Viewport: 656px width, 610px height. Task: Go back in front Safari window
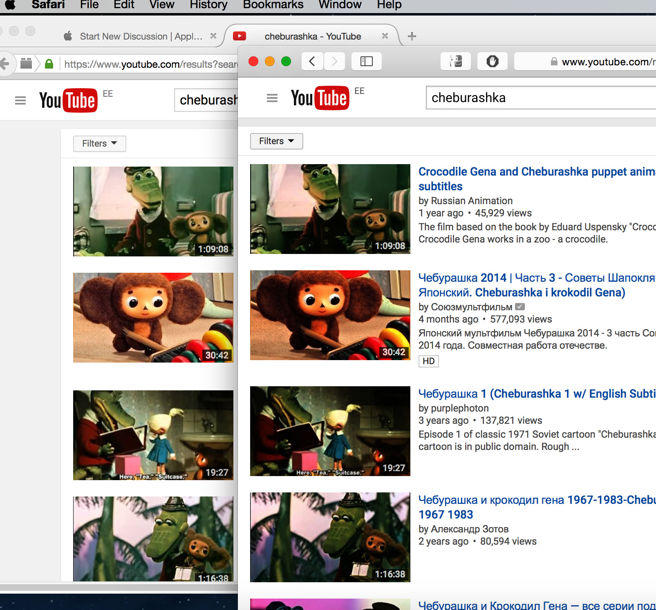[312, 61]
